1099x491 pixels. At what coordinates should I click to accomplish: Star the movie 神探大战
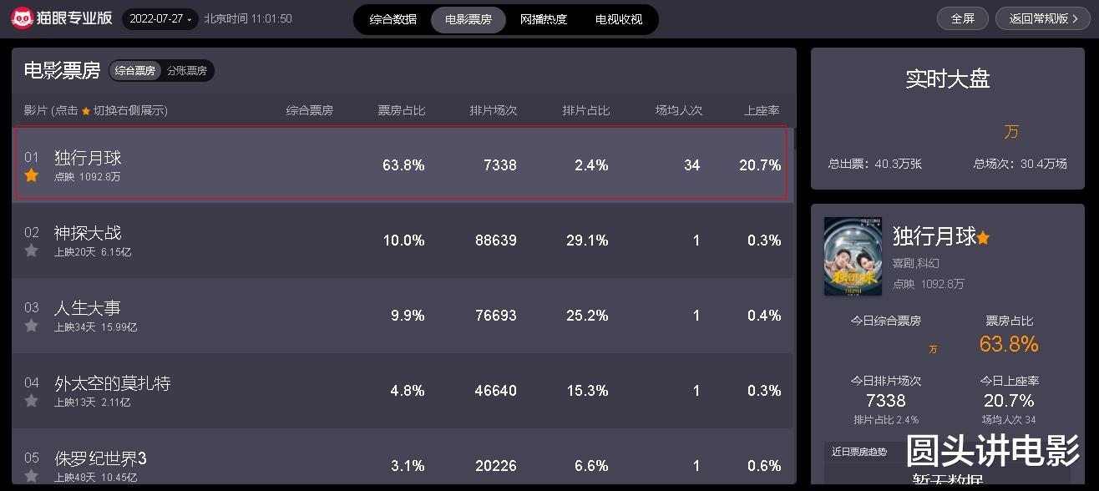32,251
